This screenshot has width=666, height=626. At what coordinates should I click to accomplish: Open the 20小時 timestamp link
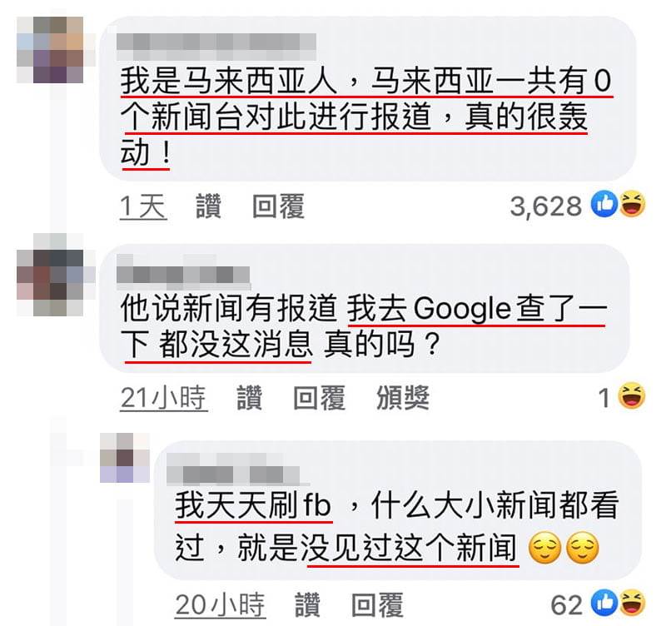coord(221,605)
